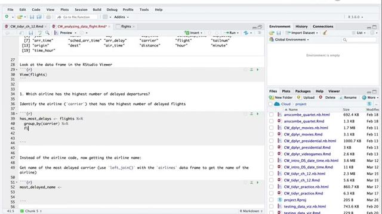Screen dimensions: 382x214
Task: Tick checkbox for project.Rproj
Action: coord(271,200)
